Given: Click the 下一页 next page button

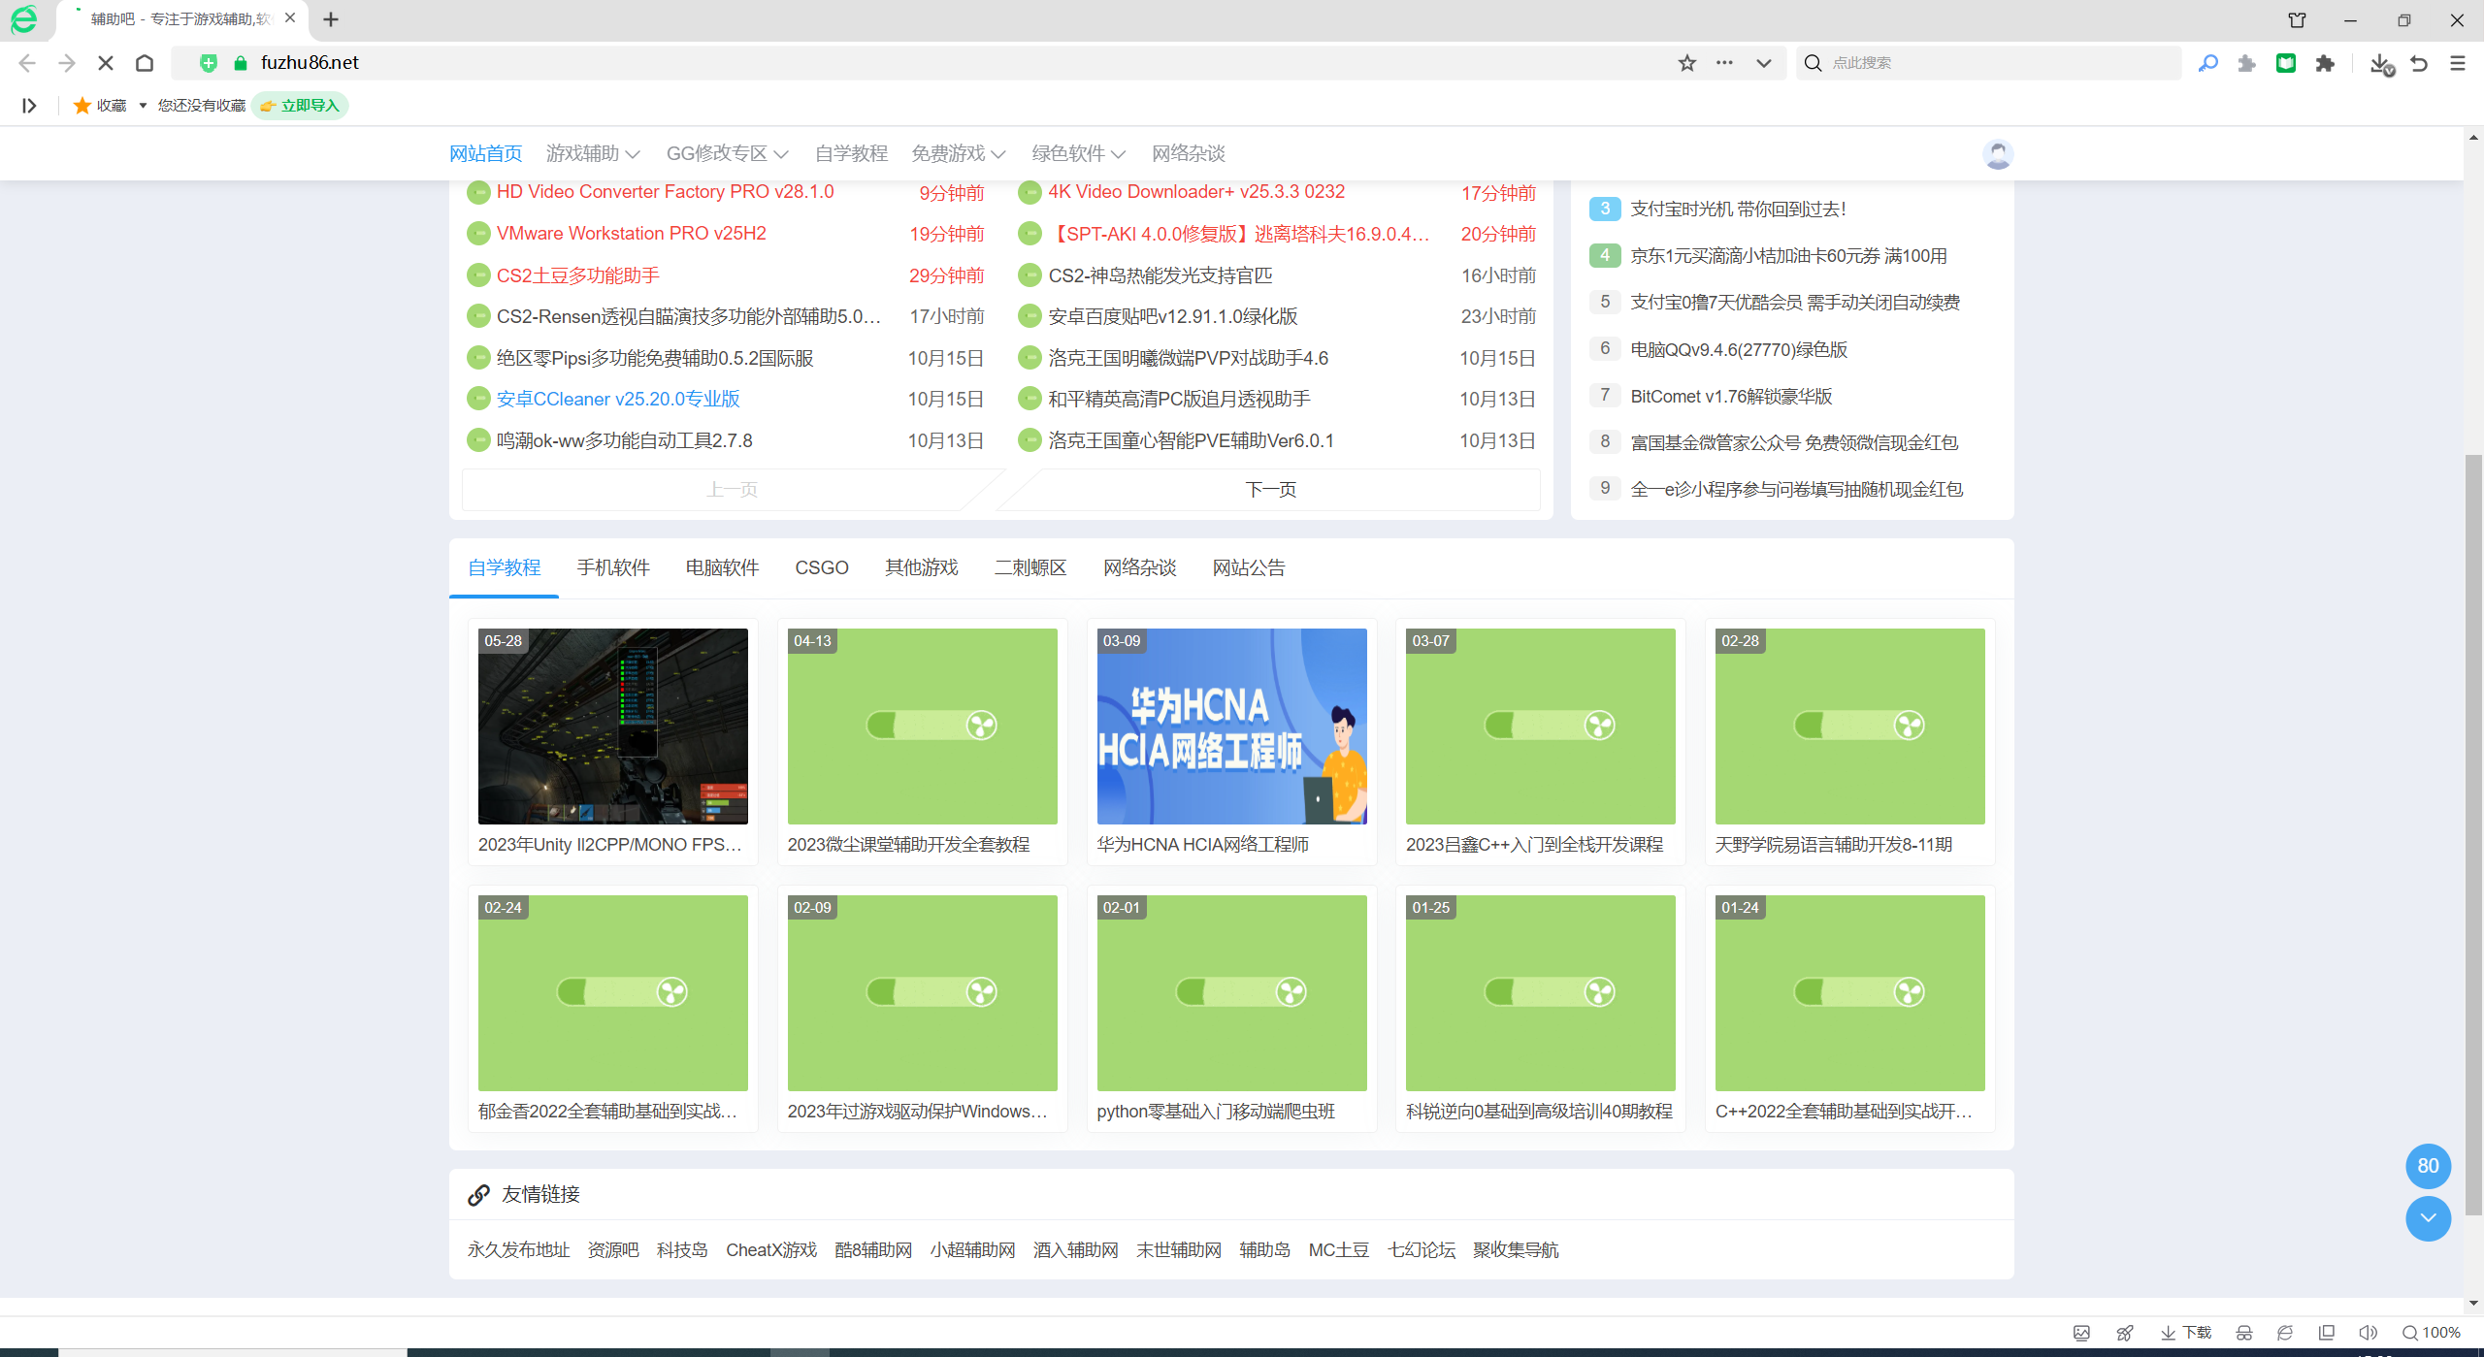Looking at the screenshot, I should [x=1271, y=490].
